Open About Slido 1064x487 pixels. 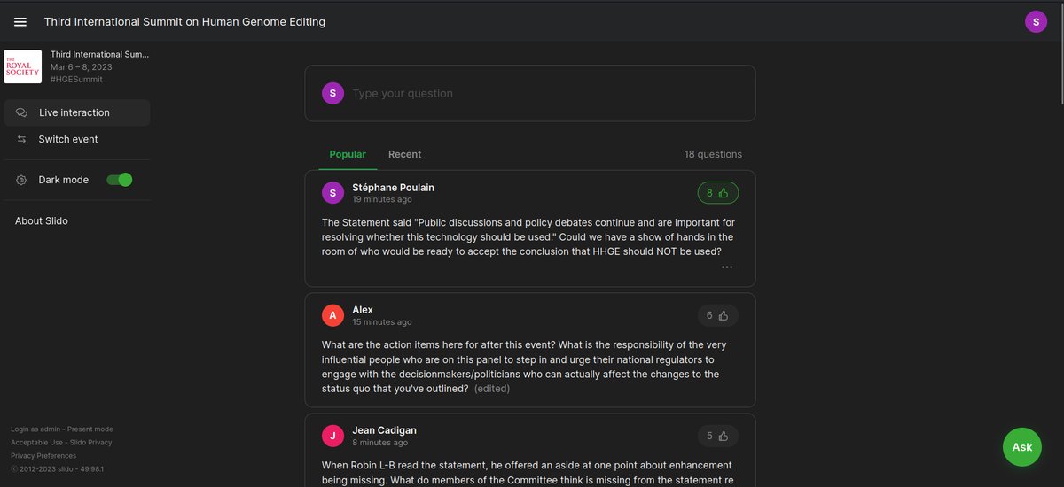click(42, 220)
